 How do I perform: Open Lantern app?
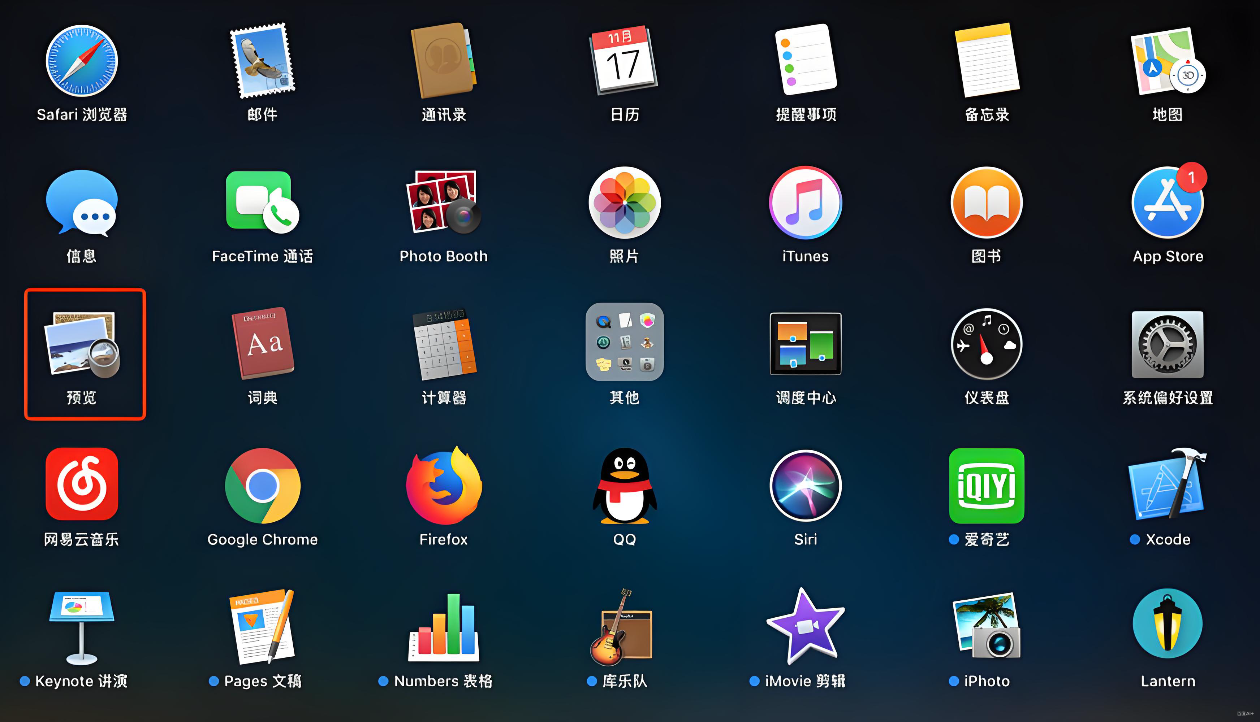click(x=1167, y=624)
